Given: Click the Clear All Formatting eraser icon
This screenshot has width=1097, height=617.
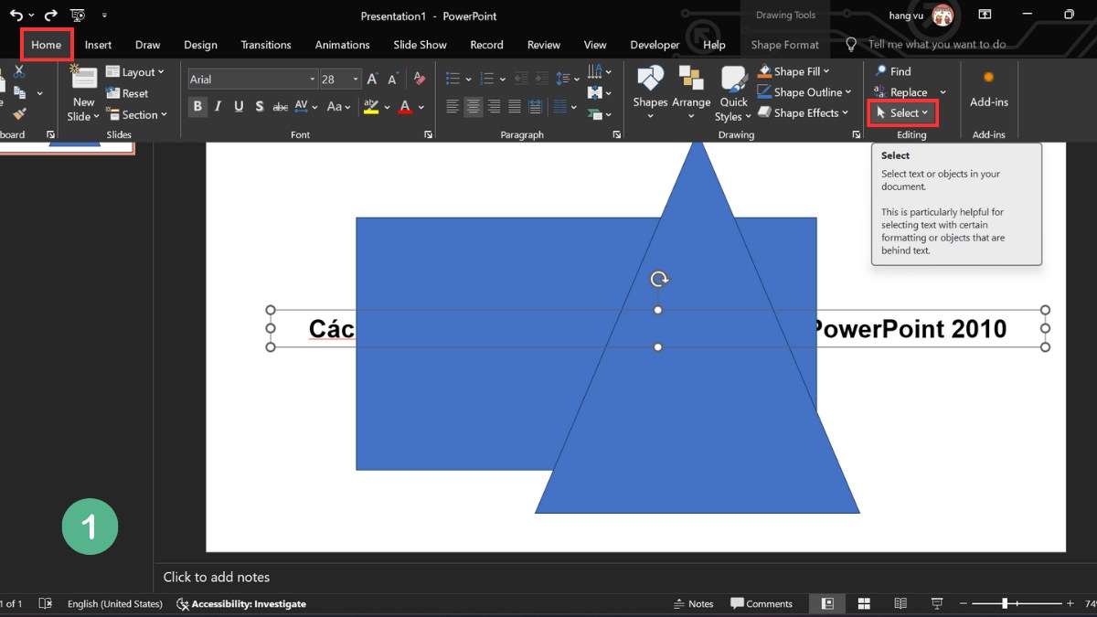Looking at the screenshot, I should 419,80.
